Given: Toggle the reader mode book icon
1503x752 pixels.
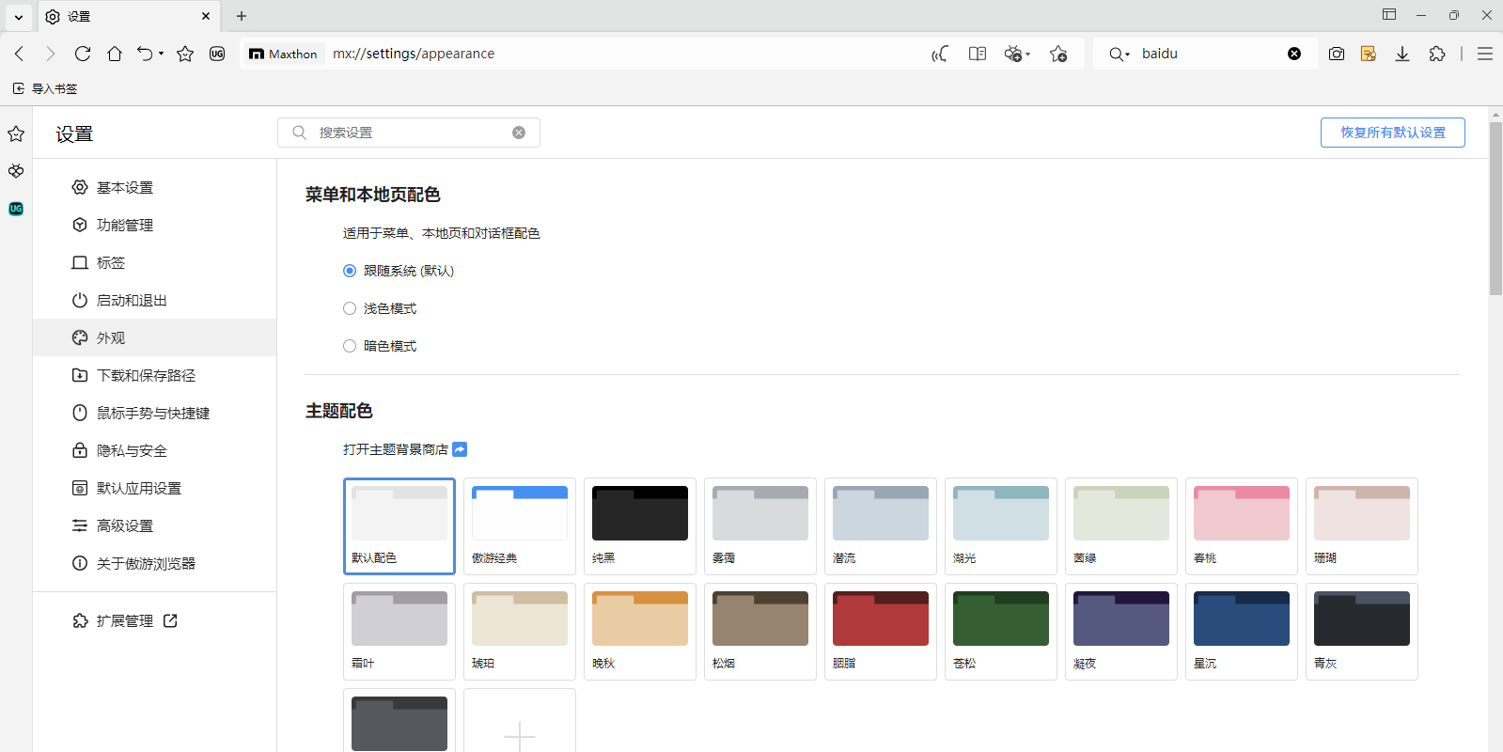Looking at the screenshot, I should [x=978, y=54].
